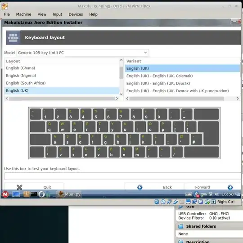Open the Machine menu
Screen dimensions: 243x243
(23, 14)
